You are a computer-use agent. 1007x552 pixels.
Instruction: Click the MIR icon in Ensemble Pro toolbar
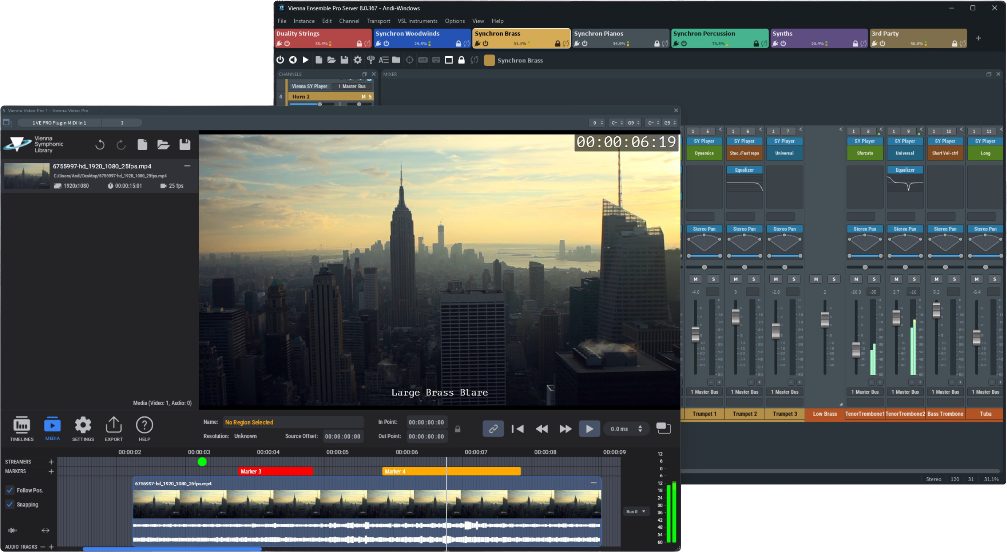tap(423, 60)
